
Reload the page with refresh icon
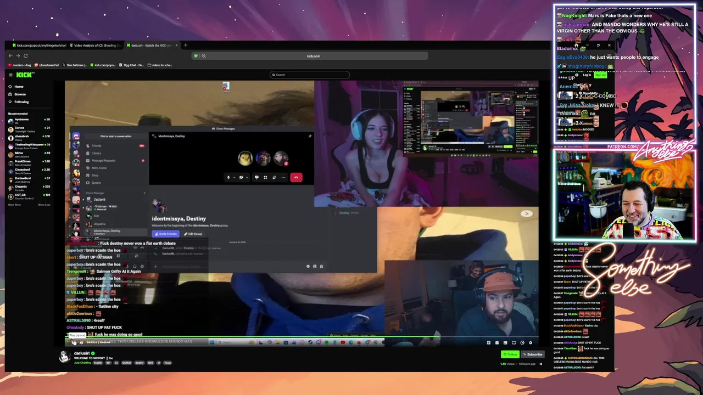coord(25,56)
